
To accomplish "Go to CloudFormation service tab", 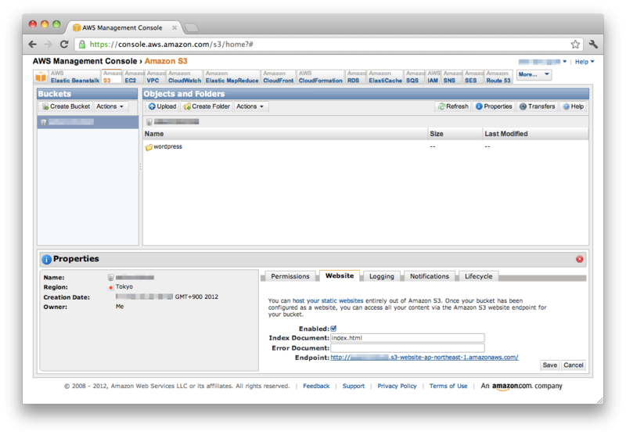I will tap(321, 77).
